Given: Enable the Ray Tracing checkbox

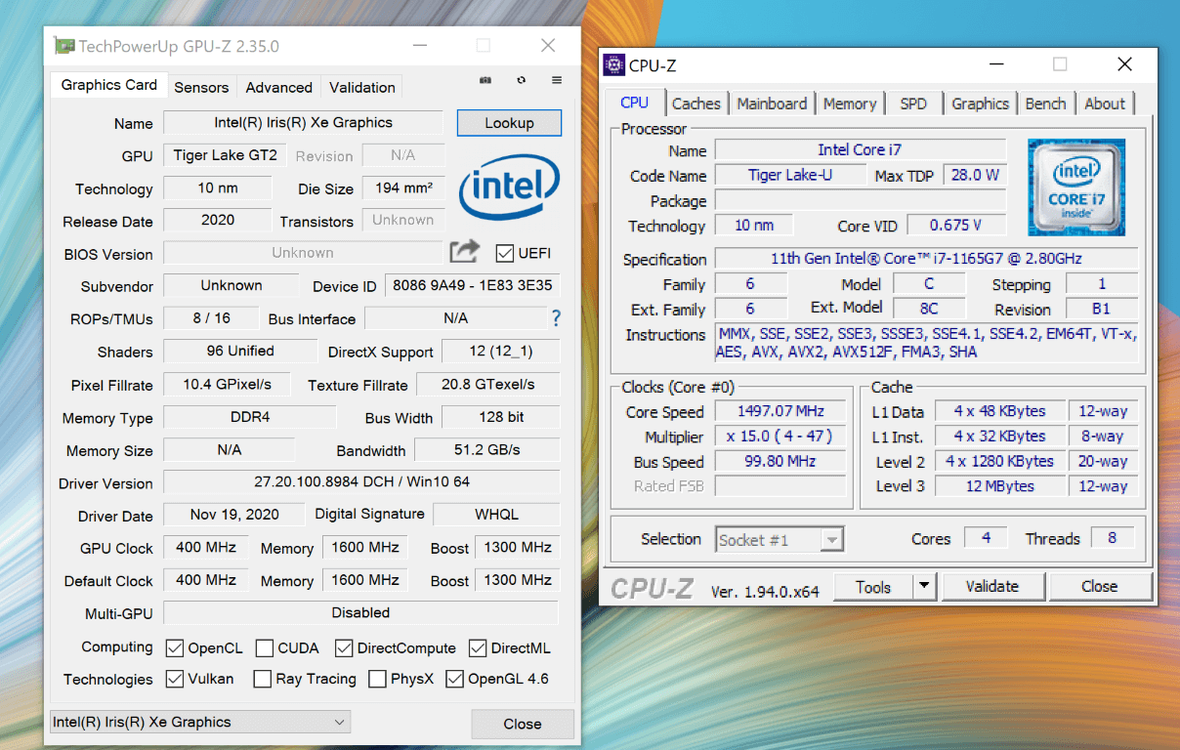Looking at the screenshot, I should (x=263, y=679).
